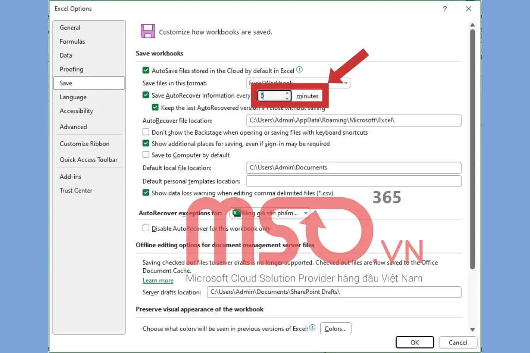The width and height of the screenshot is (530, 353).
Task: Select the Trust Center category
Action: [76, 191]
